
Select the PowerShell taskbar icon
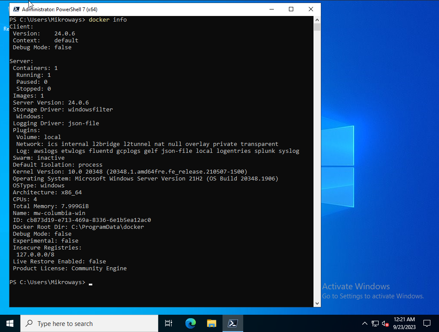tap(233, 324)
